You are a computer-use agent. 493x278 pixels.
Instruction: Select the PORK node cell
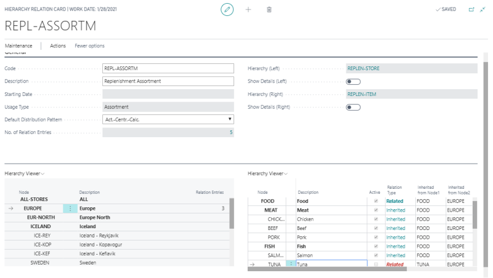point(267,237)
